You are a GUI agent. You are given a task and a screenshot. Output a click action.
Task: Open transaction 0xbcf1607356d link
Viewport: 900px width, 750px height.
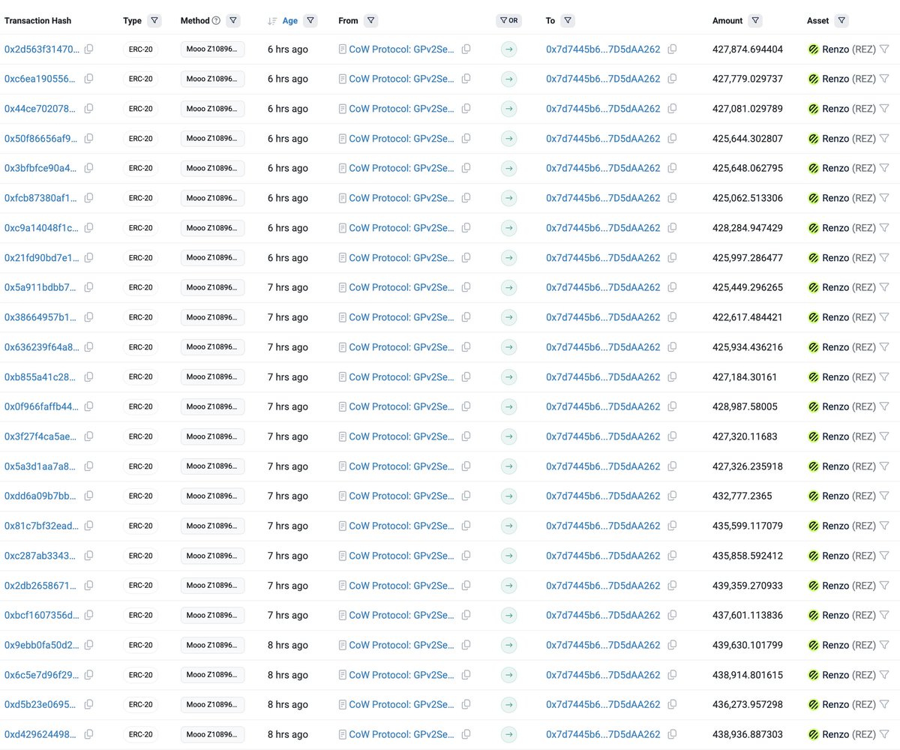point(42,615)
